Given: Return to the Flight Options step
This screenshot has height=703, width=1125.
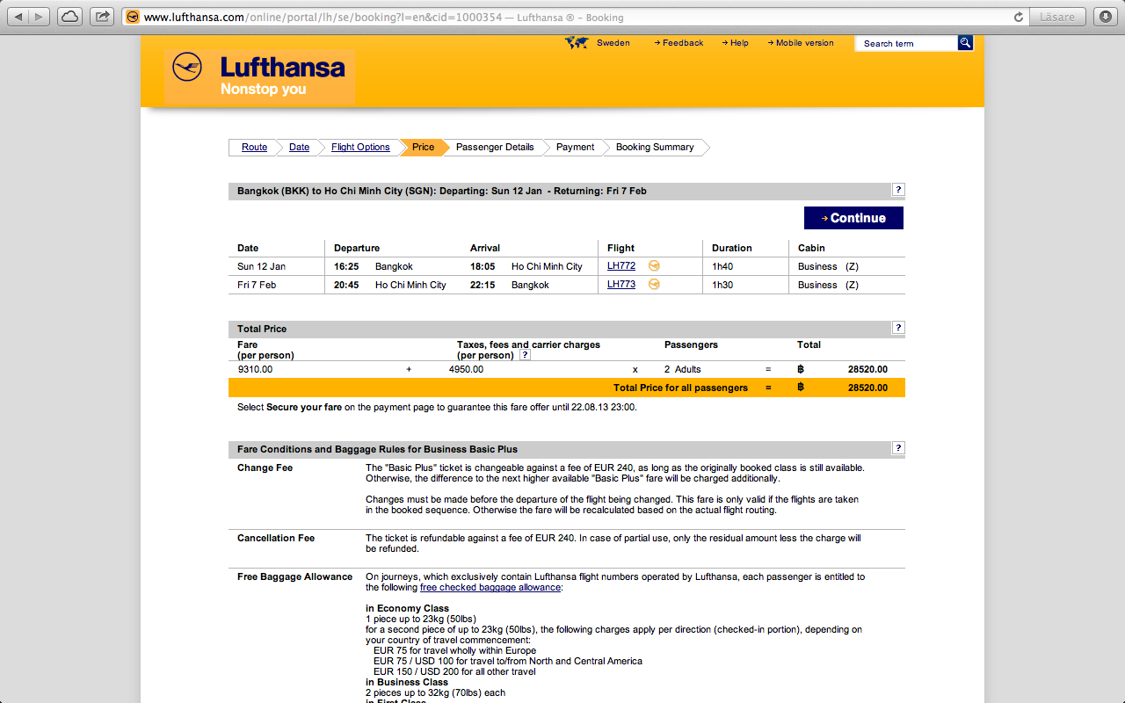Looking at the screenshot, I should [360, 148].
